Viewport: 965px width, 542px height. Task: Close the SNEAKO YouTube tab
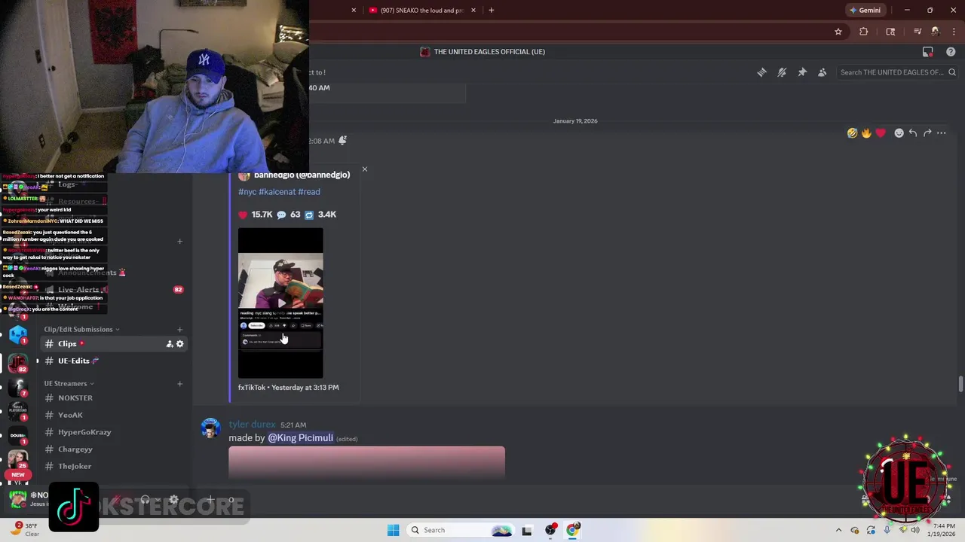coord(473,11)
